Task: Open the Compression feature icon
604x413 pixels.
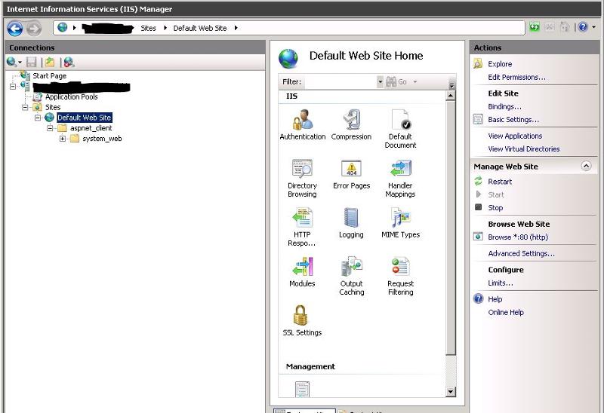Action: click(351, 120)
